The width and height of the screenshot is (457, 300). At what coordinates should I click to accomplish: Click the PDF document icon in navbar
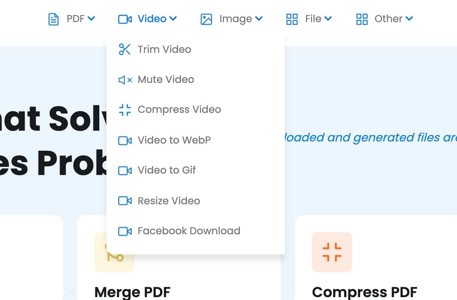[x=54, y=19]
